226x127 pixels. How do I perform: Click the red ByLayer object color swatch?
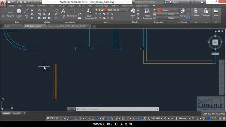coord(159,10)
